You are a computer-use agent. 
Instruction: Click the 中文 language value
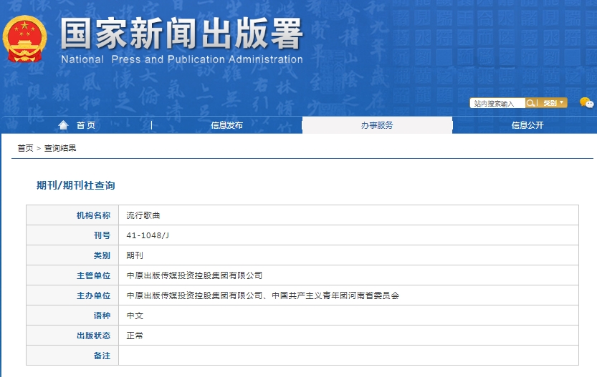pyautogui.click(x=135, y=315)
